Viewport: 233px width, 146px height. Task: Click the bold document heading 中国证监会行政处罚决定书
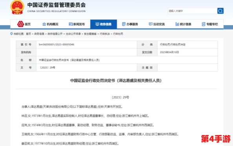116,80
